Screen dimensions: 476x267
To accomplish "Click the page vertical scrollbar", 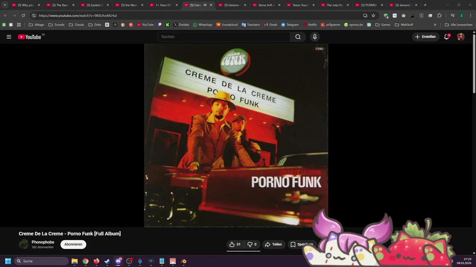I will click(474, 63).
